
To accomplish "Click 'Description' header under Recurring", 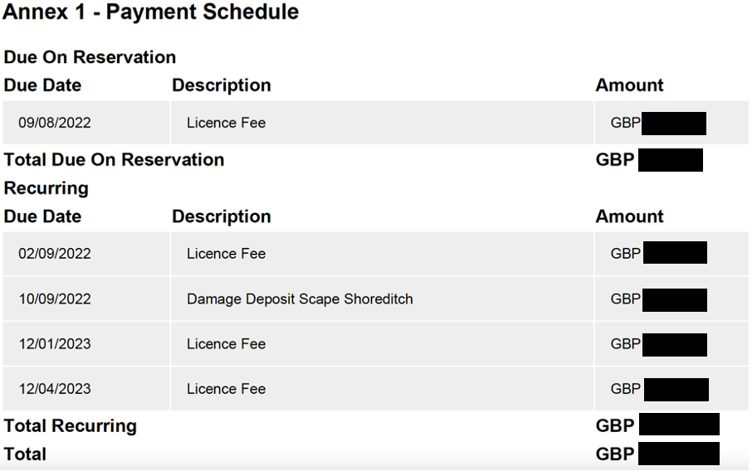I will [x=222, y=216].
